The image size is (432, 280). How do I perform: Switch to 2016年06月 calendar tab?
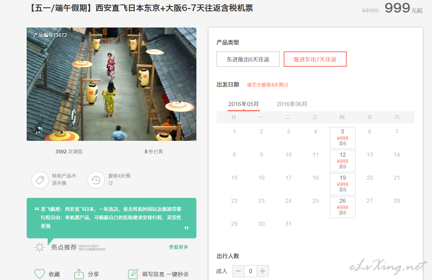292,104
